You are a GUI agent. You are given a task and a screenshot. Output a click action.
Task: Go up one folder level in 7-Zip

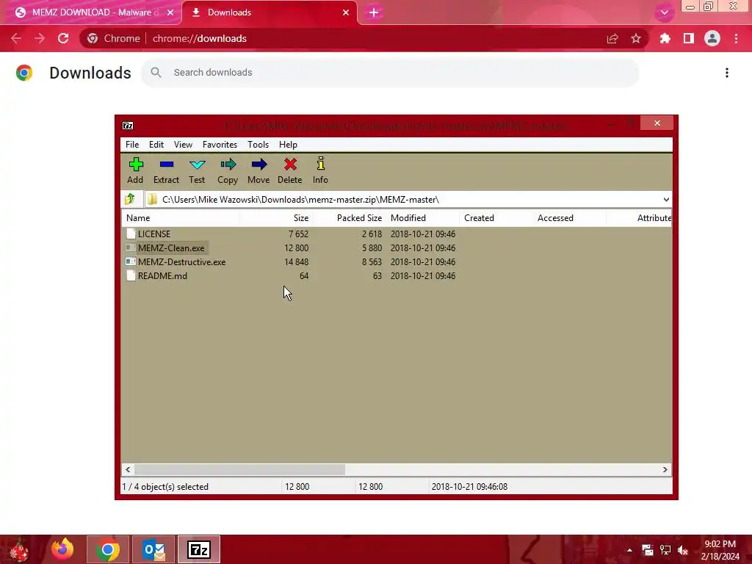129,199
